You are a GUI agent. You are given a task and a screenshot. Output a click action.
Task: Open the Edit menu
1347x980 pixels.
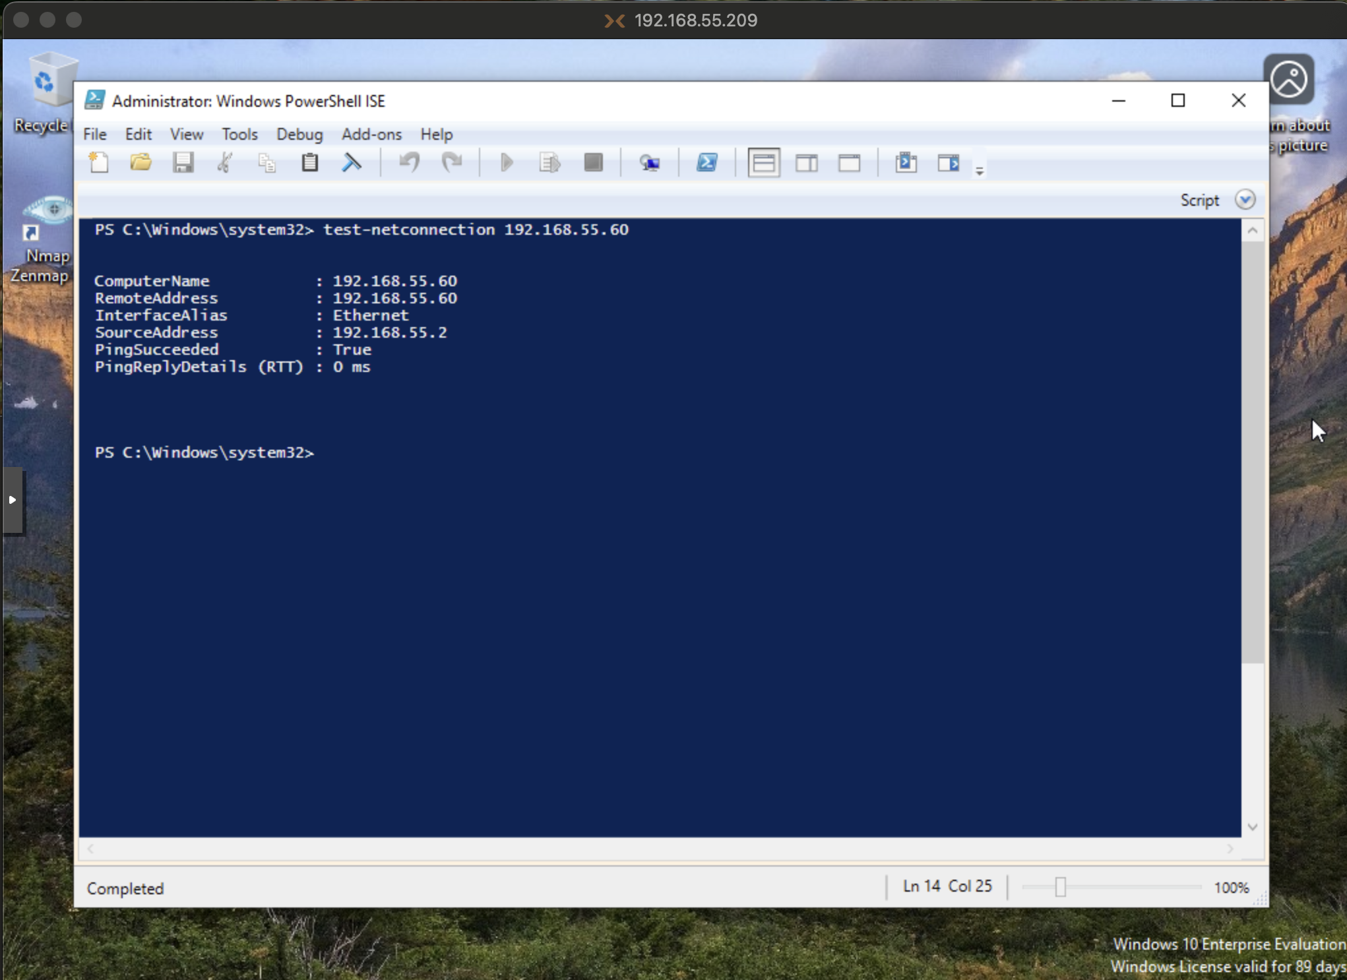[139, 134]
